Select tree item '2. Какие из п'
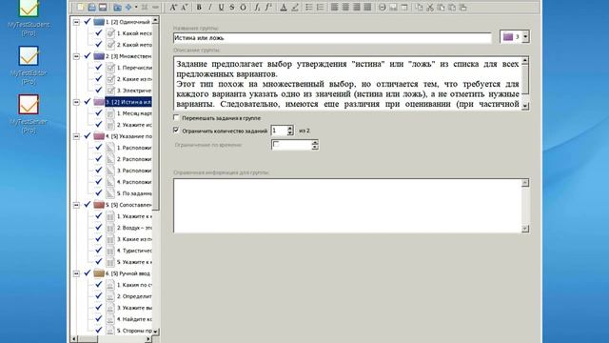 pos(134,79)
